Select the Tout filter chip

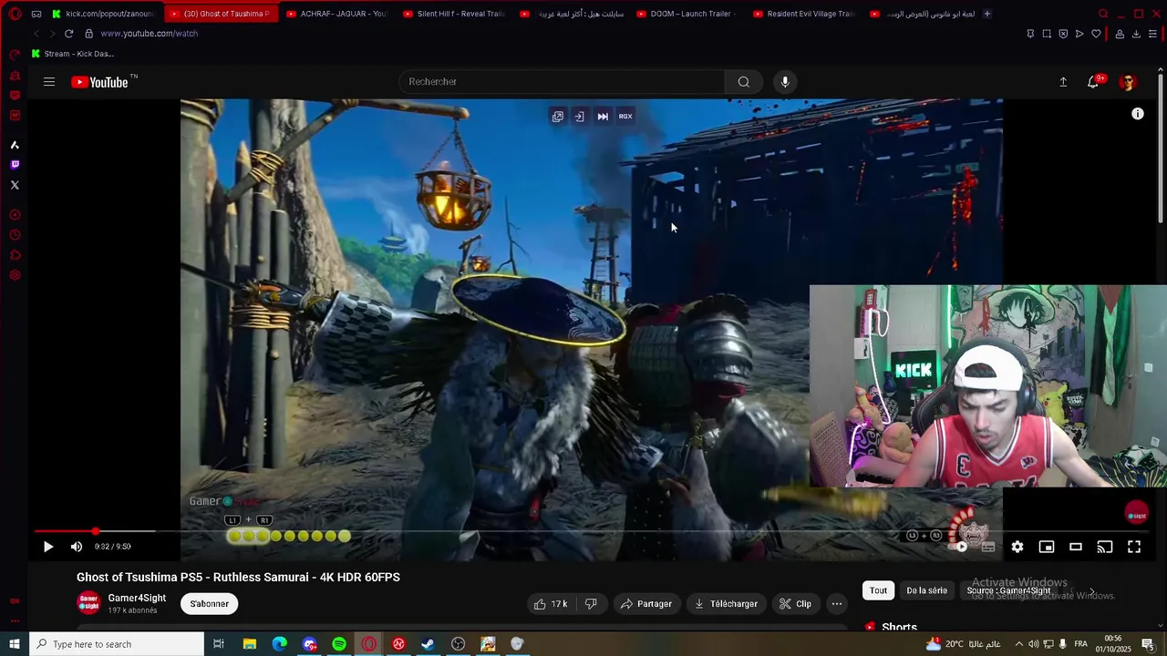[x=878, y=590]
